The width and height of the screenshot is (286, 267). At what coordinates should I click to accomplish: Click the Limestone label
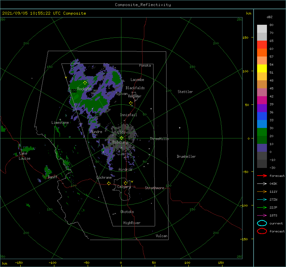pyautogui.click(x=60, y=123)
